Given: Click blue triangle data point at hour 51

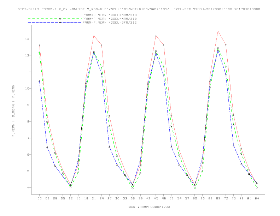Looking at the screenshot, I should coord(171,147).
